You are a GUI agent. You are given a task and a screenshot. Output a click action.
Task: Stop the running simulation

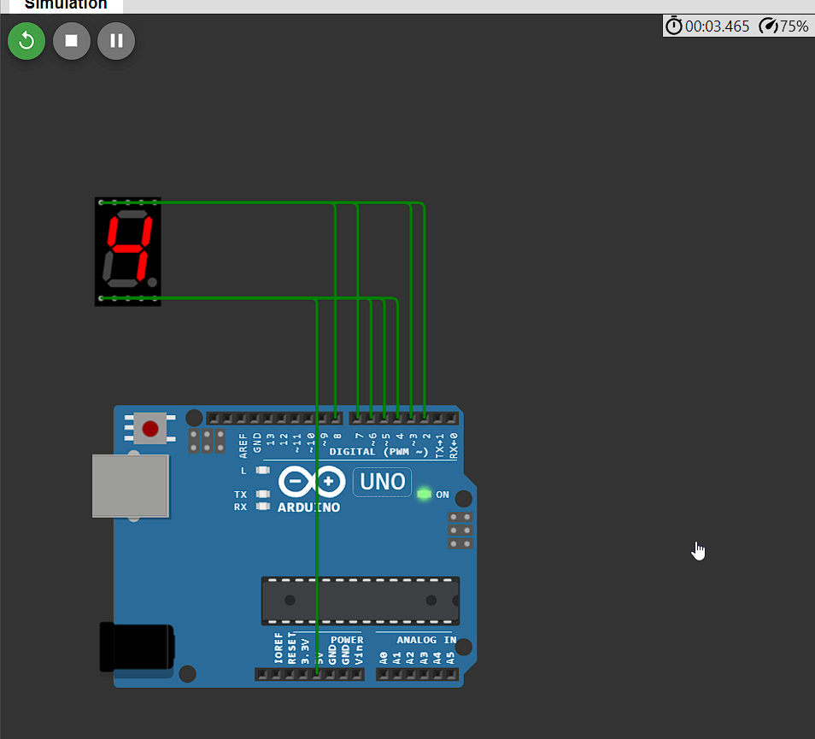coord(72,41)
